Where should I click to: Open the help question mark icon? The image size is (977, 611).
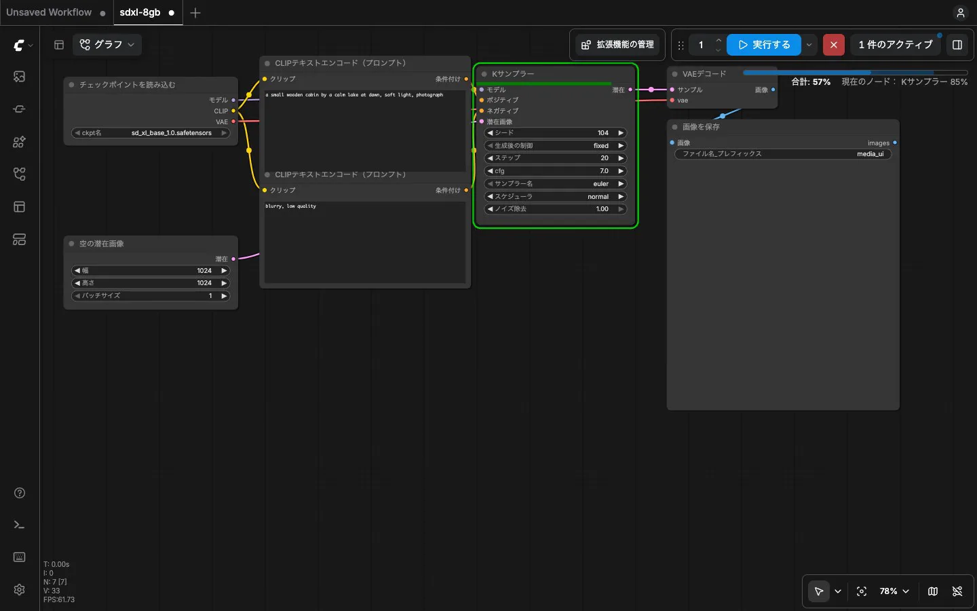coord(19,493)
